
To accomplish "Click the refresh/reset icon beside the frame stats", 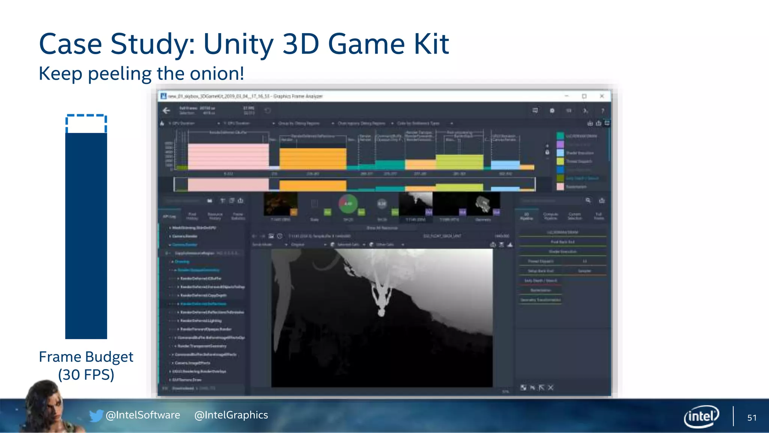I will pos(268,111).
